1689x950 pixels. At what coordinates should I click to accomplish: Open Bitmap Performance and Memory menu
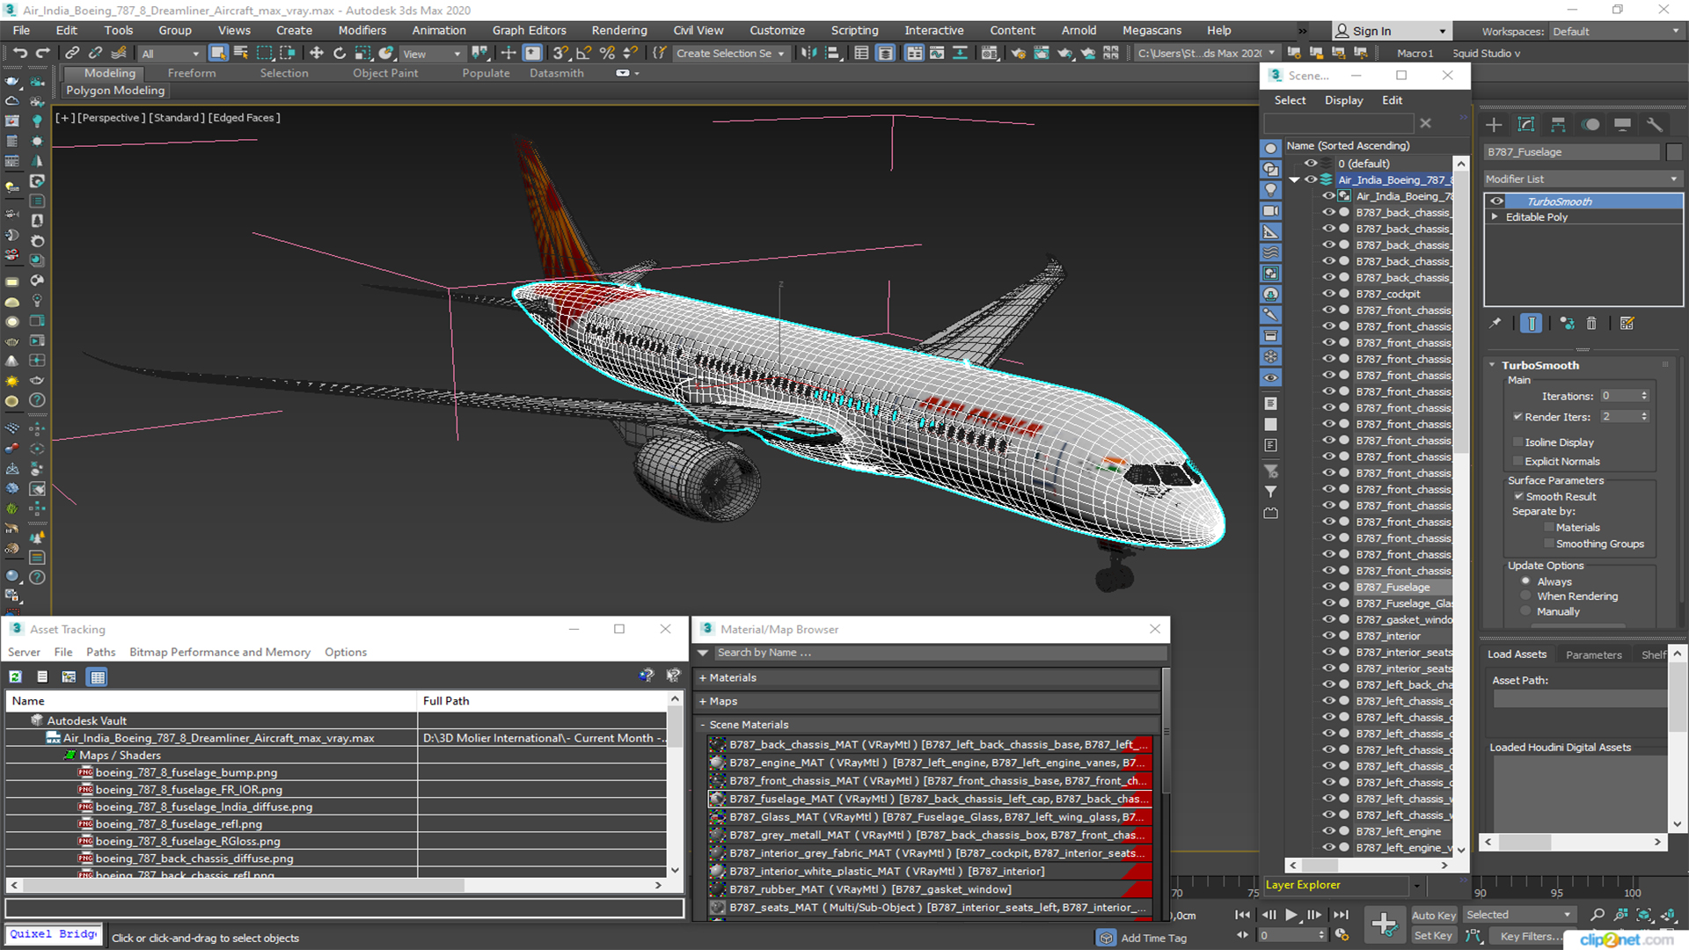click(219, 652)
